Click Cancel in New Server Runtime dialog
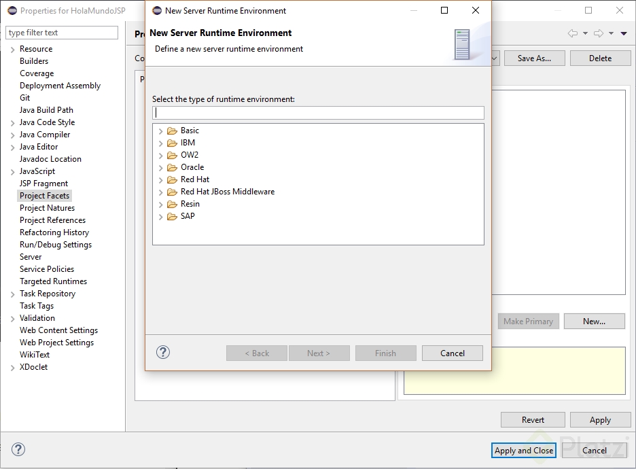The width and height of the screenshot is (636, 469). point(453,353)
